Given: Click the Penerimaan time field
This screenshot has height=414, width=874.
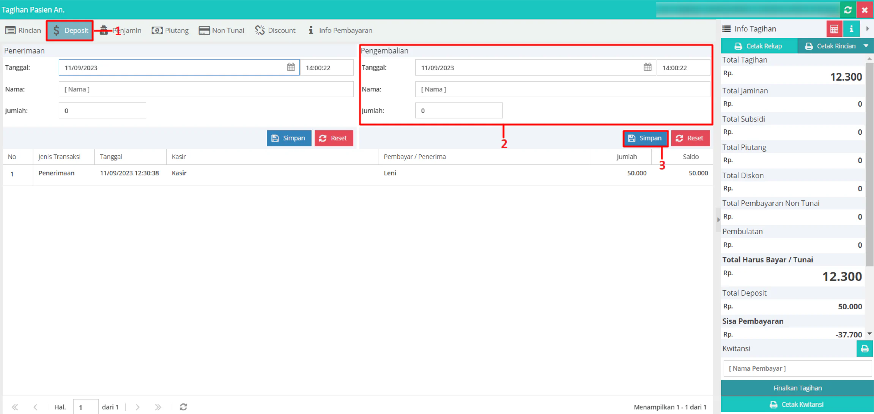Looking at the screenshot, I should (327, 68).
